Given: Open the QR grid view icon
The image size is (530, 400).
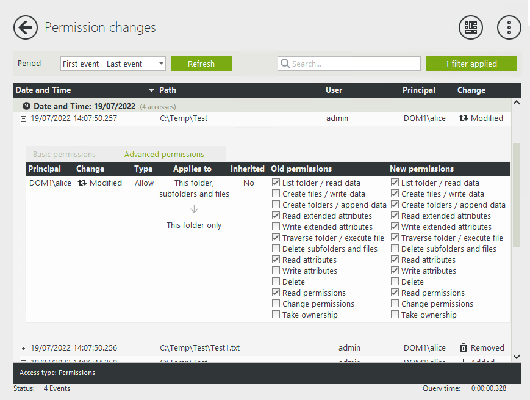Looking at the screenshot, I should pos(470,27).
